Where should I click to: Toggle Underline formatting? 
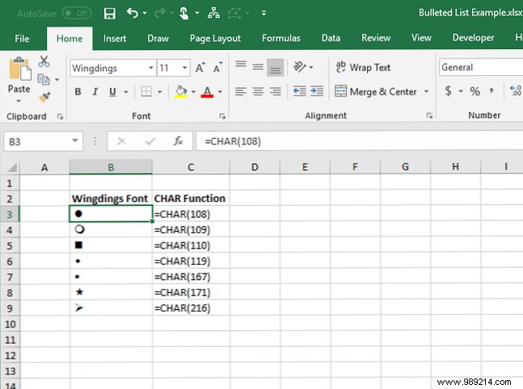pos(112,91)
